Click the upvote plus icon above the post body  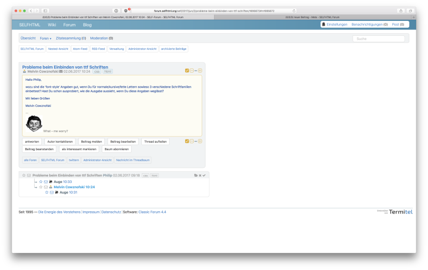(200, 71)
